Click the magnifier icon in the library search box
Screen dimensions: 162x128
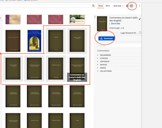tap(93, 6)
